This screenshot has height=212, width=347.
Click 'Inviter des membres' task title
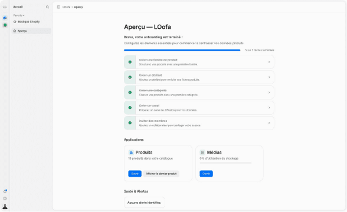(153, 121)
